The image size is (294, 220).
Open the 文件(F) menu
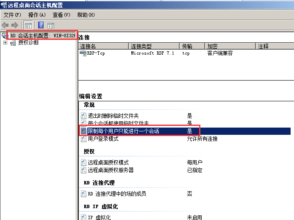(x=12, y=15)
